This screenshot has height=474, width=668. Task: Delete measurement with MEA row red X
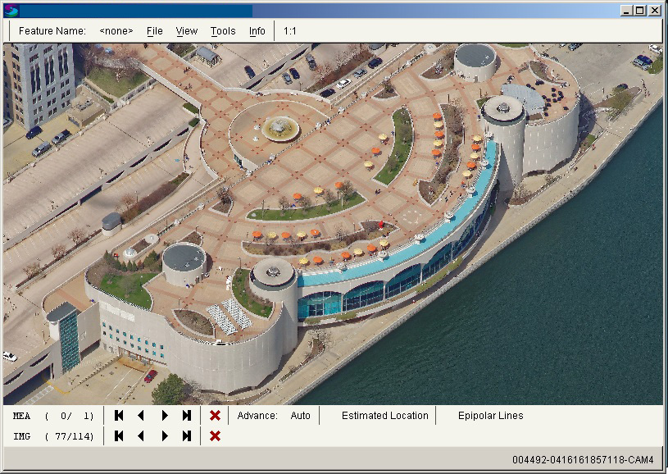(x=215, y=416)
